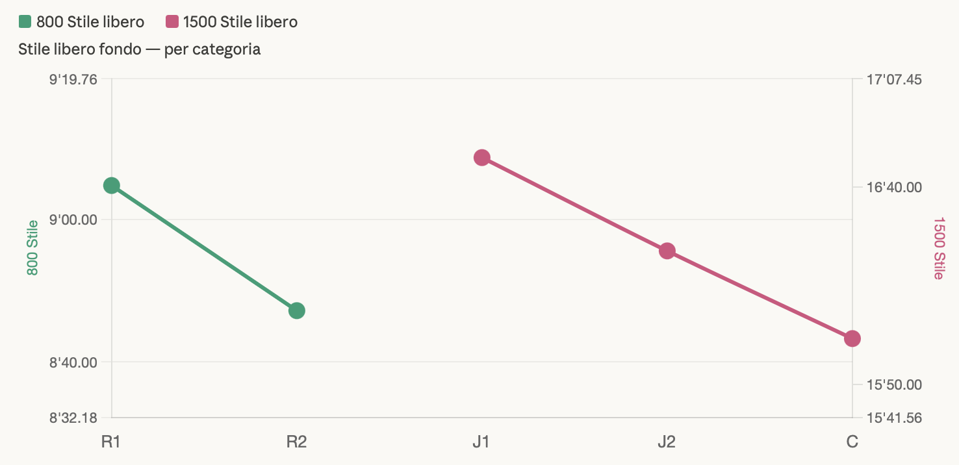This screenshot has width=959, height=465.
Task: Click the 16'40.00 right axis tick label
Action: click(x=894, y=187)
